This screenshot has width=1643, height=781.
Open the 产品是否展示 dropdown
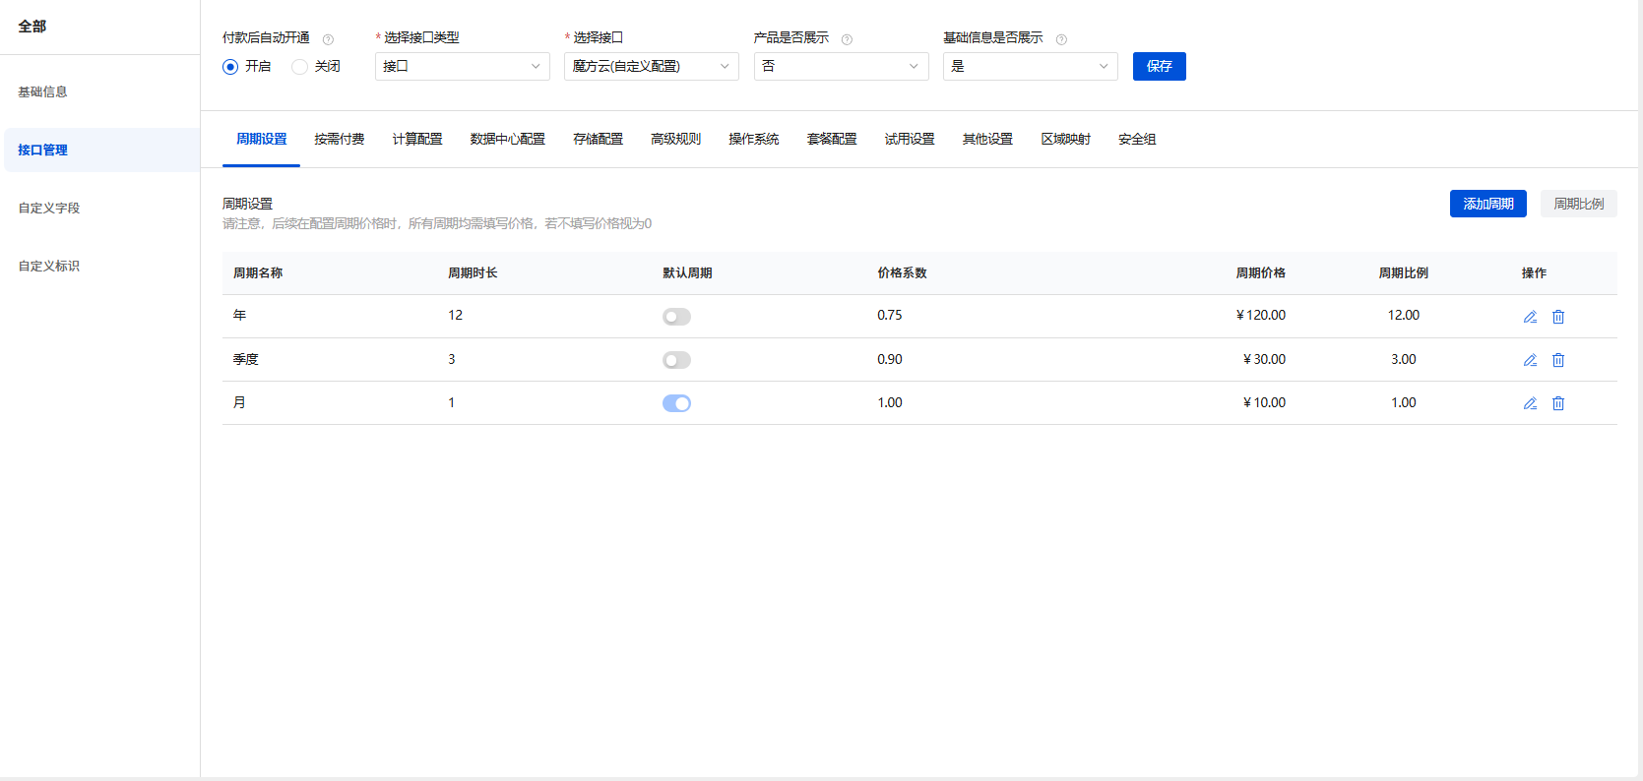pos(842,66)
